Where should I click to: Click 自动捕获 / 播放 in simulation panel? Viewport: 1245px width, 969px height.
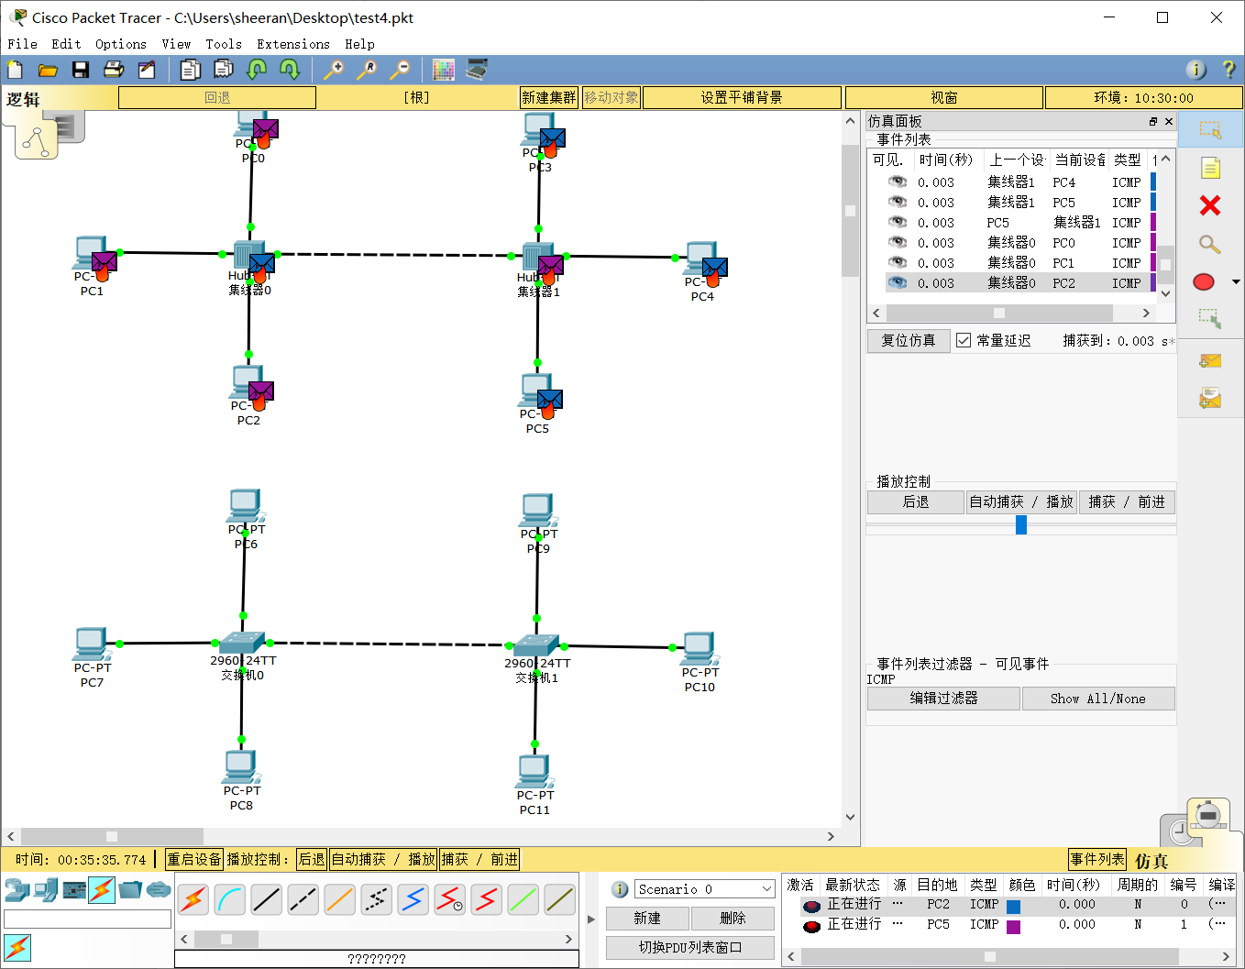[x=1021, y=501]
